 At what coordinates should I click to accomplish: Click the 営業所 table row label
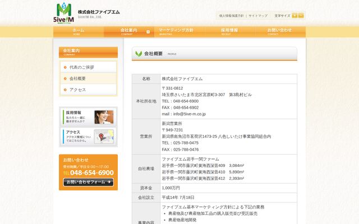coord(146,137)
